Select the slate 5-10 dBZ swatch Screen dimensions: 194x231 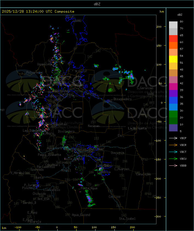click(173, 128)
